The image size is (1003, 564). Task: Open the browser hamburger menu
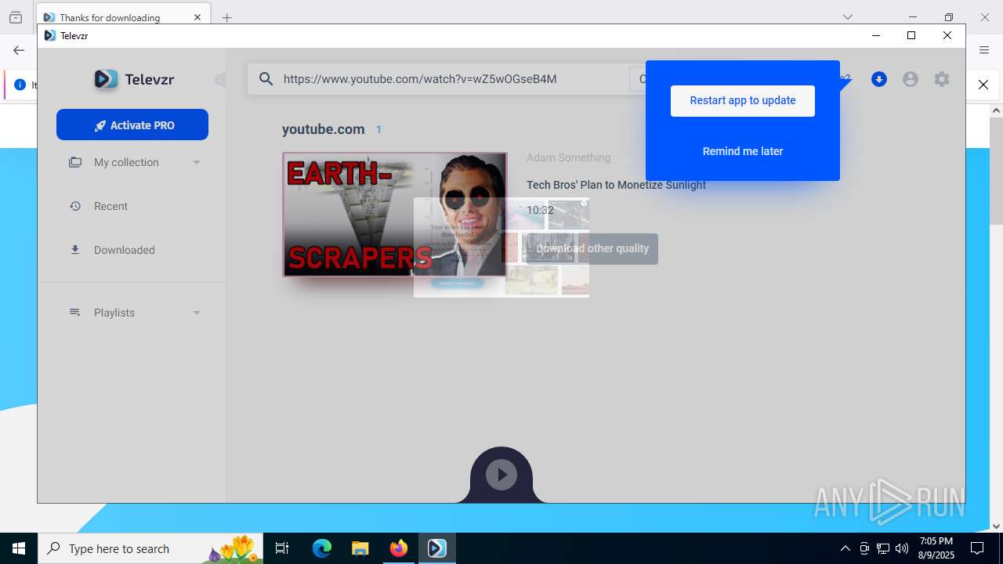(x=984, y=50)
